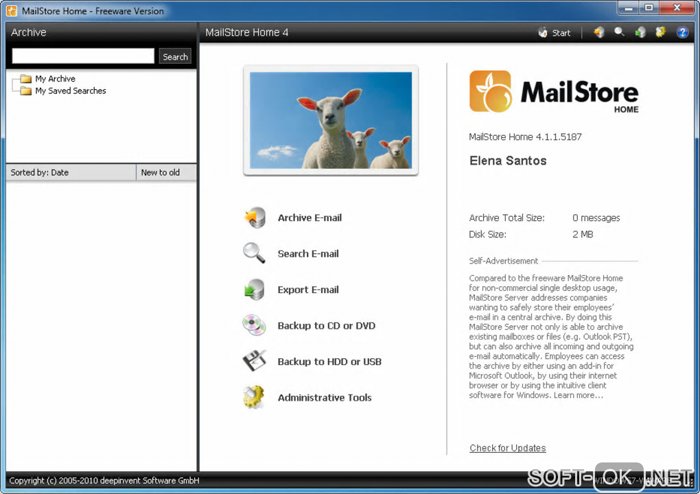Image resolution: width=700 pixels, height=494 pixels.
Task: Click the Check for Updates link
Action: 508,448
